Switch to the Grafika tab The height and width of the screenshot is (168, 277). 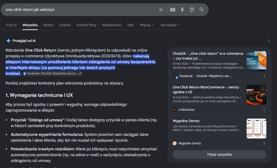click(65, 25)
